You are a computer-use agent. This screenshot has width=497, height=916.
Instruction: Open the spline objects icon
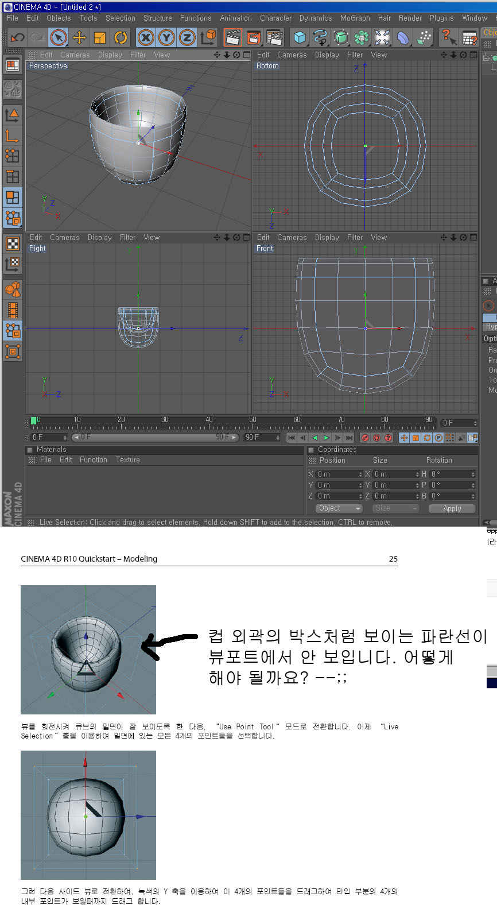pos(320,37)
